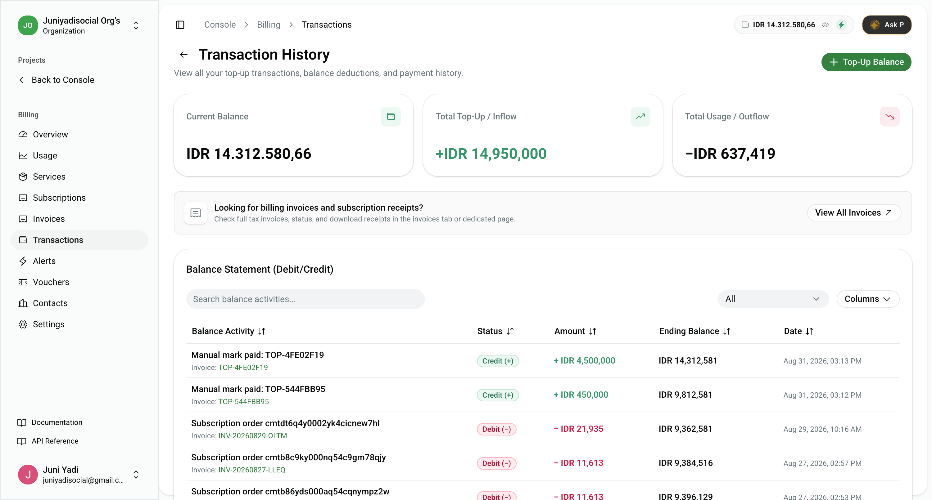This screenshot has width=932, height=500.
Task: Click the Billing breadcrumb
Action: 269,25
